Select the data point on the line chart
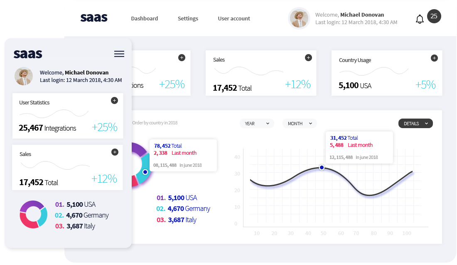 [322, 167]
